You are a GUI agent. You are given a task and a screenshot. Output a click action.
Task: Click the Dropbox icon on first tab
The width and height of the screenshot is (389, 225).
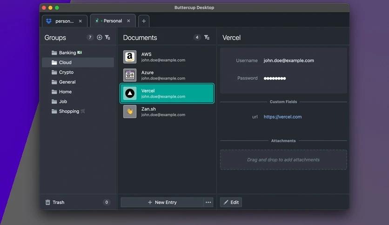[x=49, y=21]
